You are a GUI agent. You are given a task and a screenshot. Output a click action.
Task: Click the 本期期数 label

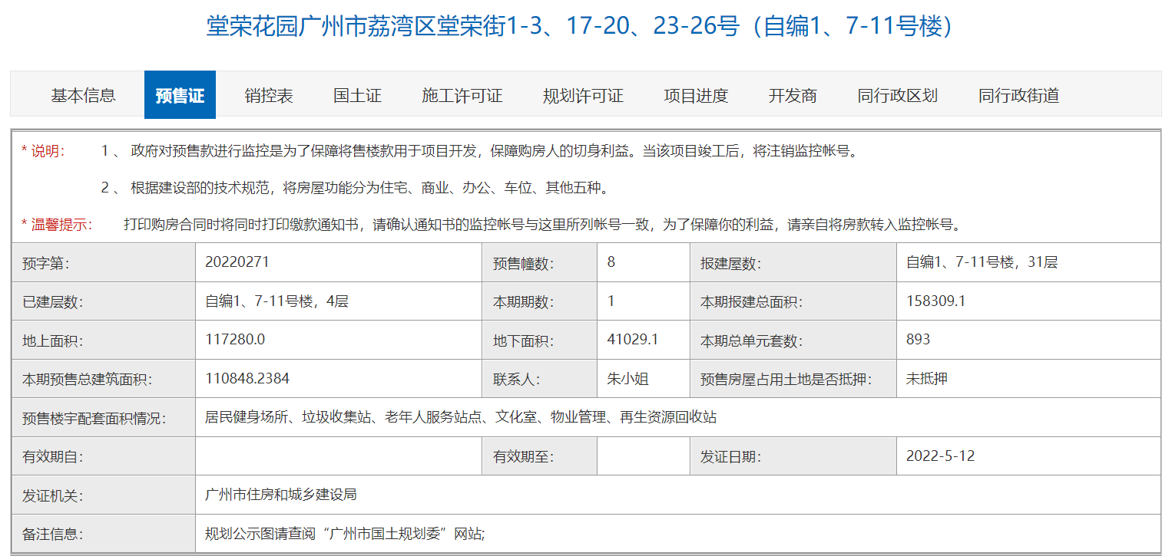coord(523,302)
